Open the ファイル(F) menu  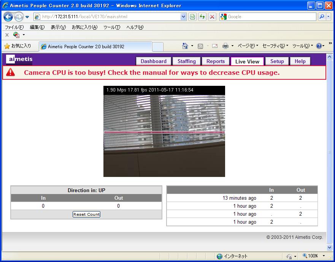[14, 27]
